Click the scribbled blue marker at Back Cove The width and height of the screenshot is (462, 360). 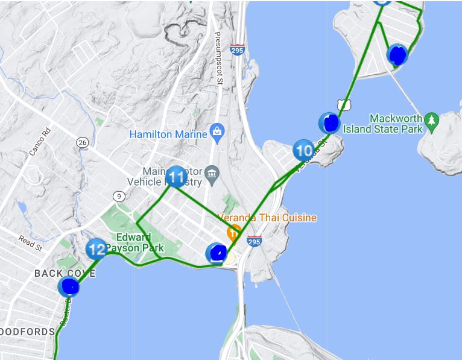pos(69,286)
